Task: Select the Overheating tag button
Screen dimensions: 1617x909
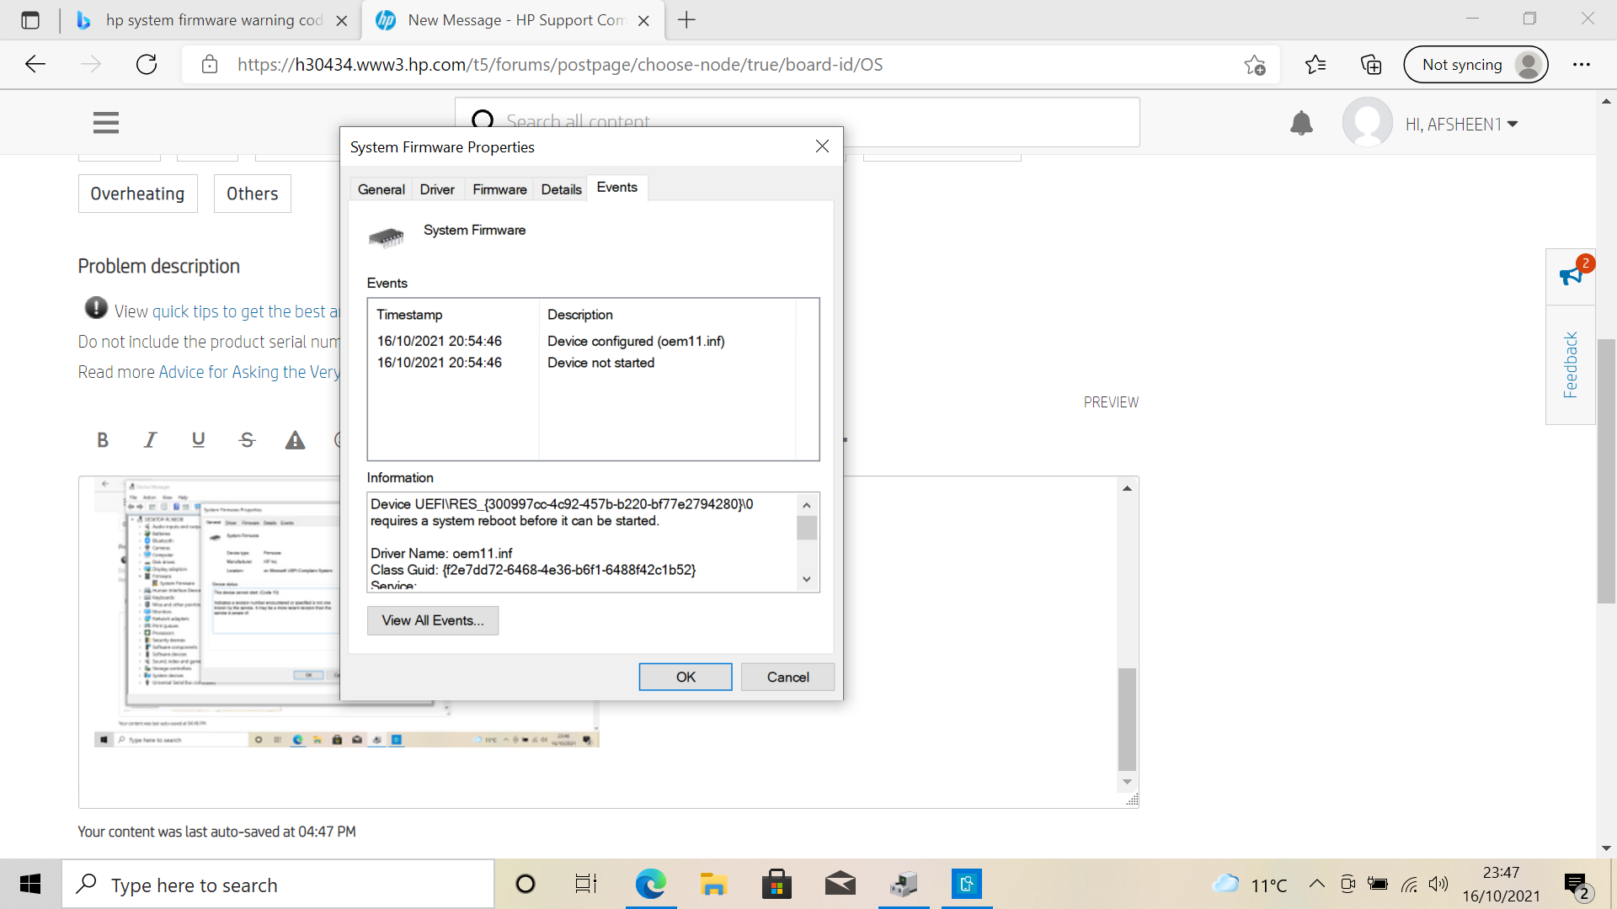Action: click(x=137, y=194)
